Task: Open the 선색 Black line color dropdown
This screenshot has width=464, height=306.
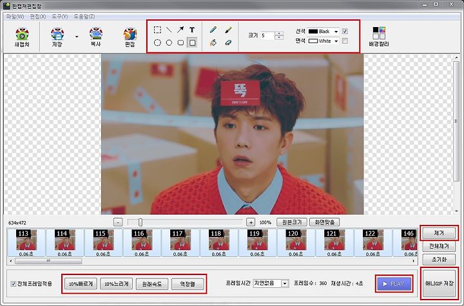Action: click(323, 32)
